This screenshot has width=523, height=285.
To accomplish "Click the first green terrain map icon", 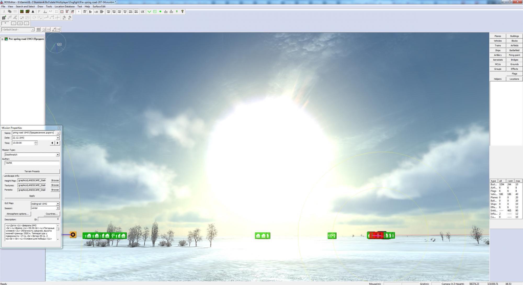I will pos(22,11).
